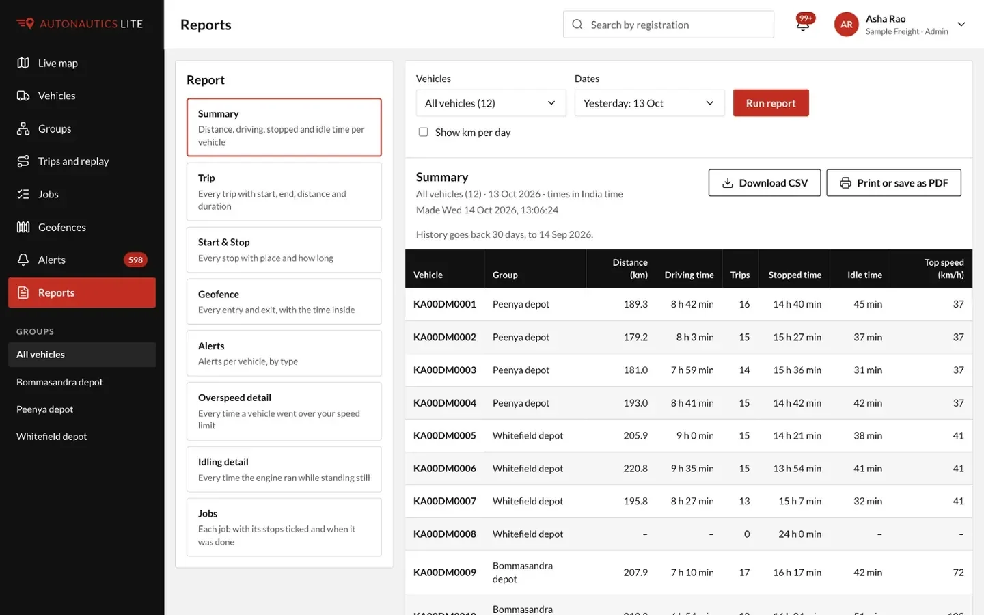
Task: Select the Trip report type
Action: pyautogui.click(x=284, y=191)
